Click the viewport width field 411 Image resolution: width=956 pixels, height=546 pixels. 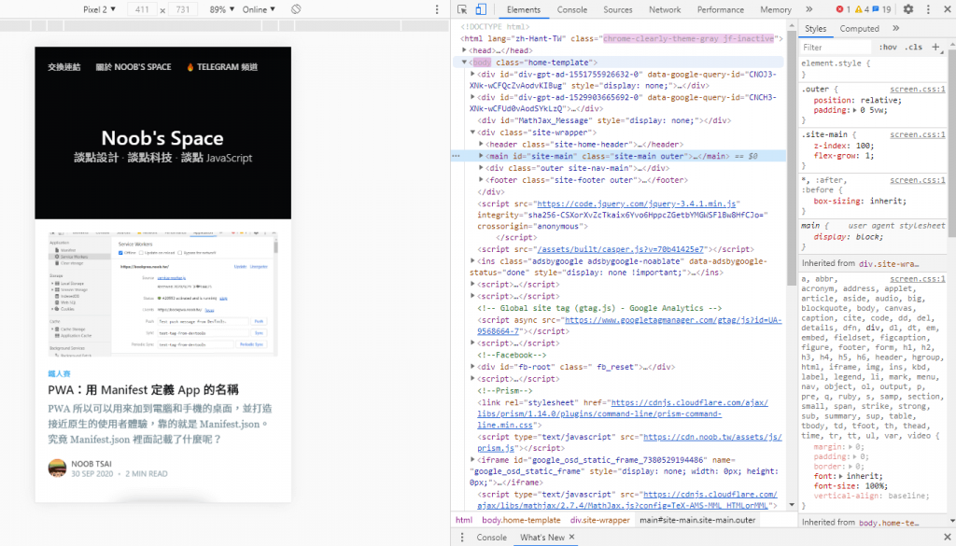coord(142,9)
